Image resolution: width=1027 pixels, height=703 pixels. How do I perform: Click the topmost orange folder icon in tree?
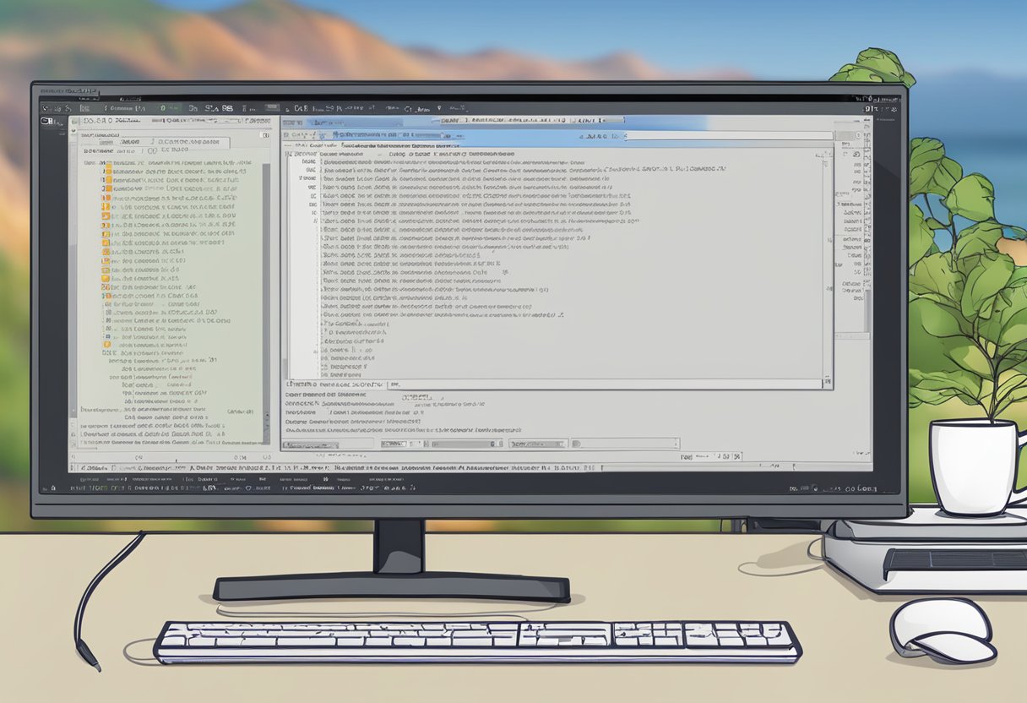tap(106, 172)
